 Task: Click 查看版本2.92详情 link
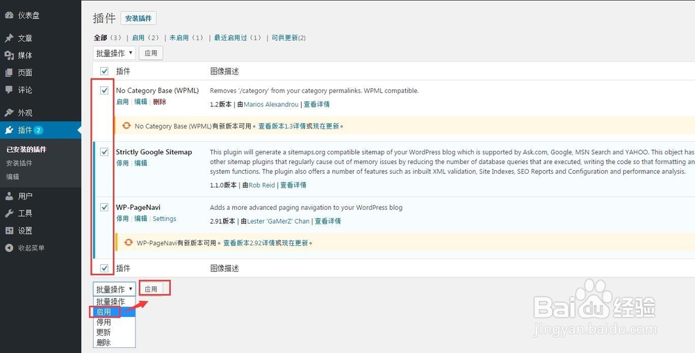click(249, 243)
